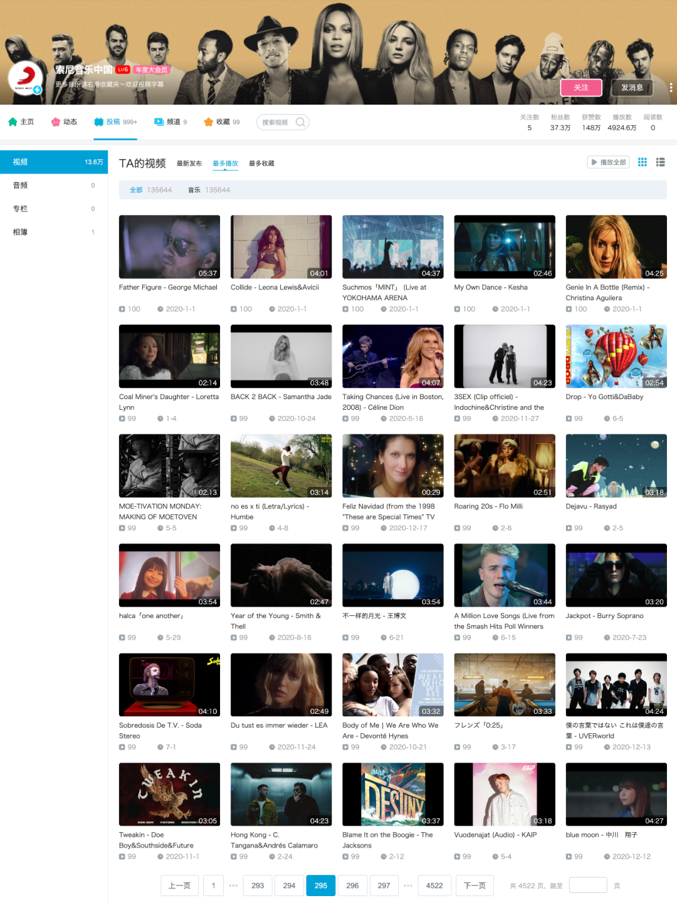Go to last page 4522
Viewport: 677px width, 903px height.
[x=434, y=885]
